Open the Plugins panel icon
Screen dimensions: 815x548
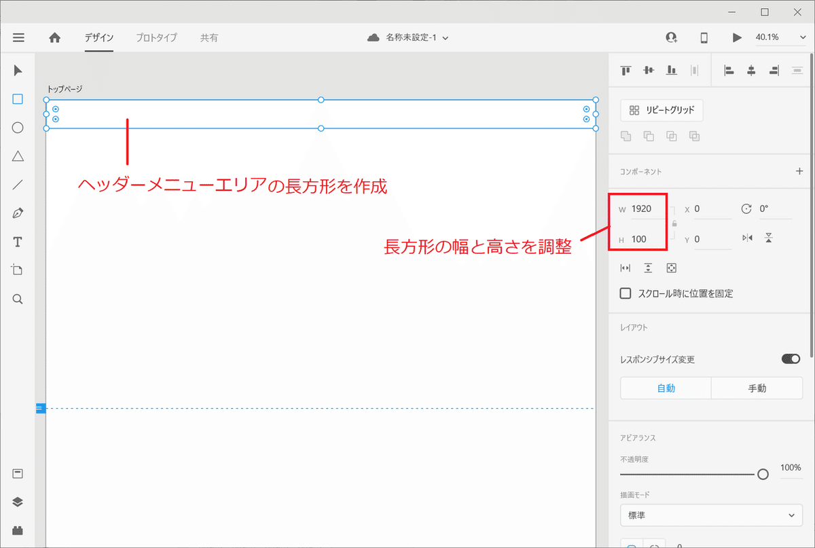point(18,531)
